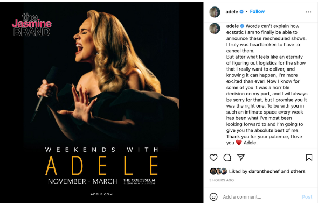Image resolution: width=318 pixels, height=204 pixels.
Task: Focus the Add a comment field
Action: click(260, 197)
